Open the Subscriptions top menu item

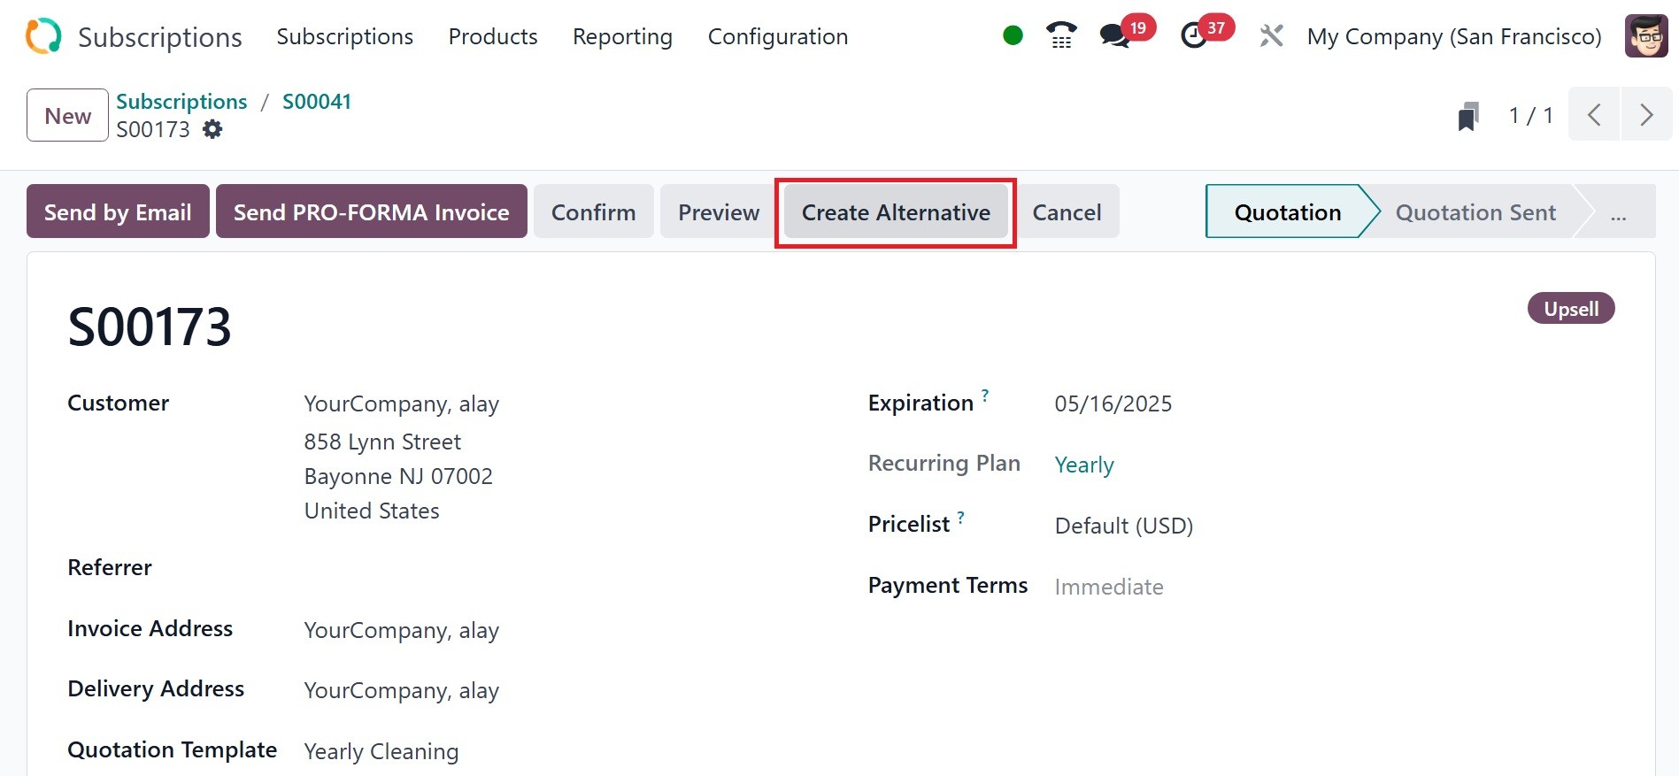344,36
